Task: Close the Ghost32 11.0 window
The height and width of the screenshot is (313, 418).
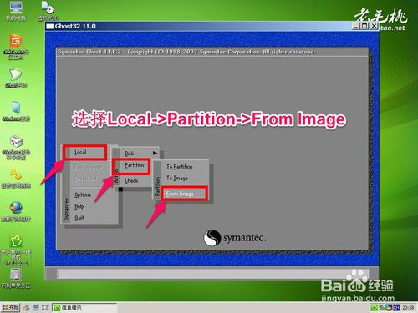Action: click(x=374, y=26)
